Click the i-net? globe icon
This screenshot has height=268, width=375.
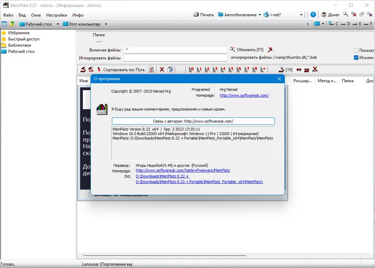[x=266, y=15]
